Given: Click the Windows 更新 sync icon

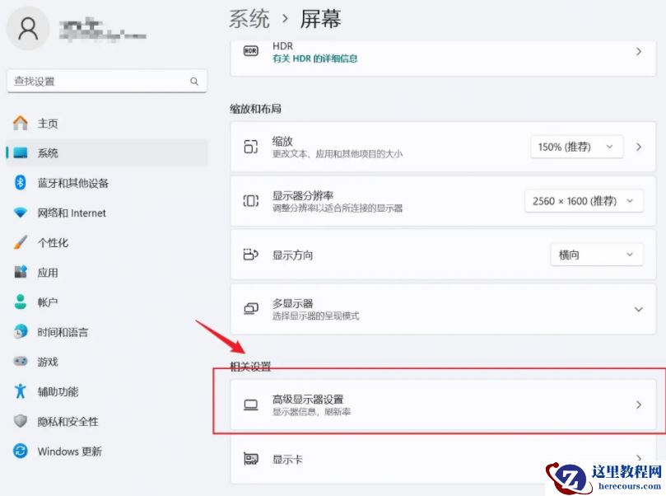Looking at the screenshot, I should click(x=21, y=452).
